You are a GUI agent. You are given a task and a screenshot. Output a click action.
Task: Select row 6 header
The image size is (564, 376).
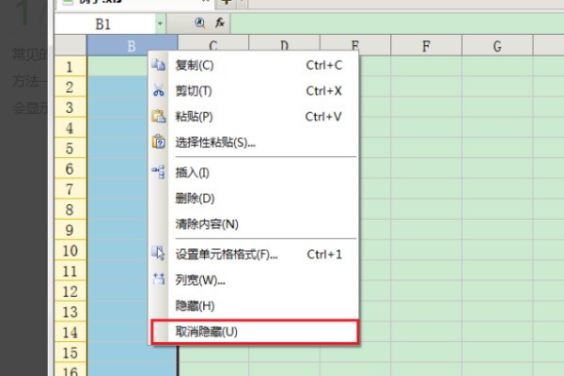70,169
